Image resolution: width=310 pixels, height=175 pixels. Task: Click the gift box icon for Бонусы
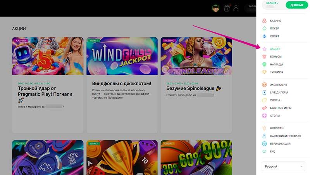(264, 56)
